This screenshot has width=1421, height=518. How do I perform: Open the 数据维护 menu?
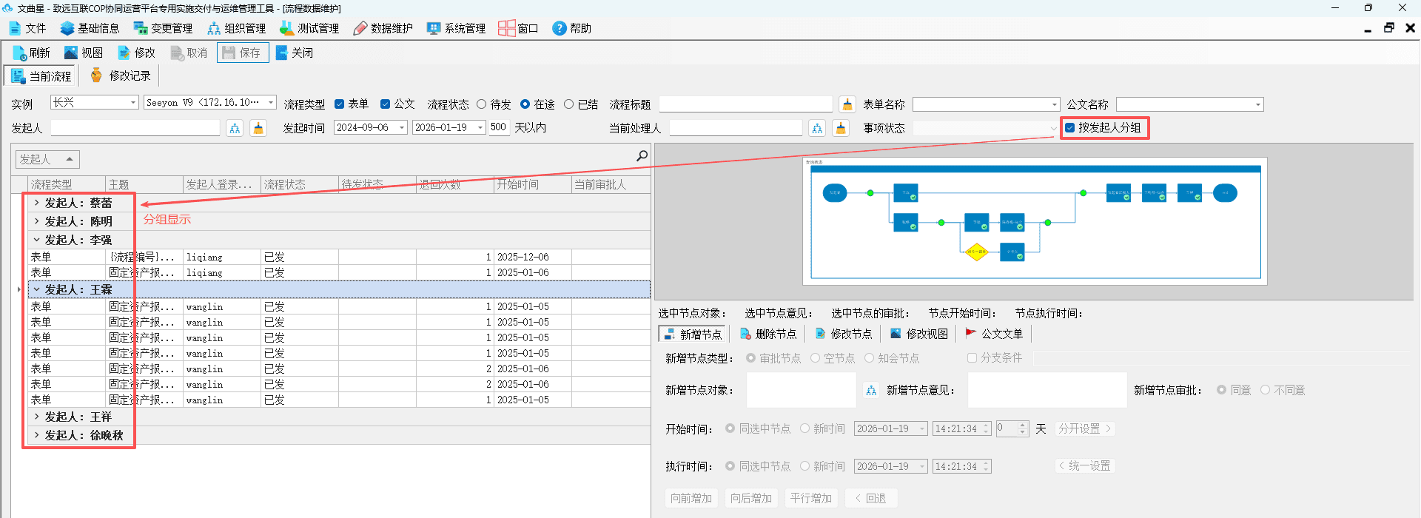click(383, 28)
